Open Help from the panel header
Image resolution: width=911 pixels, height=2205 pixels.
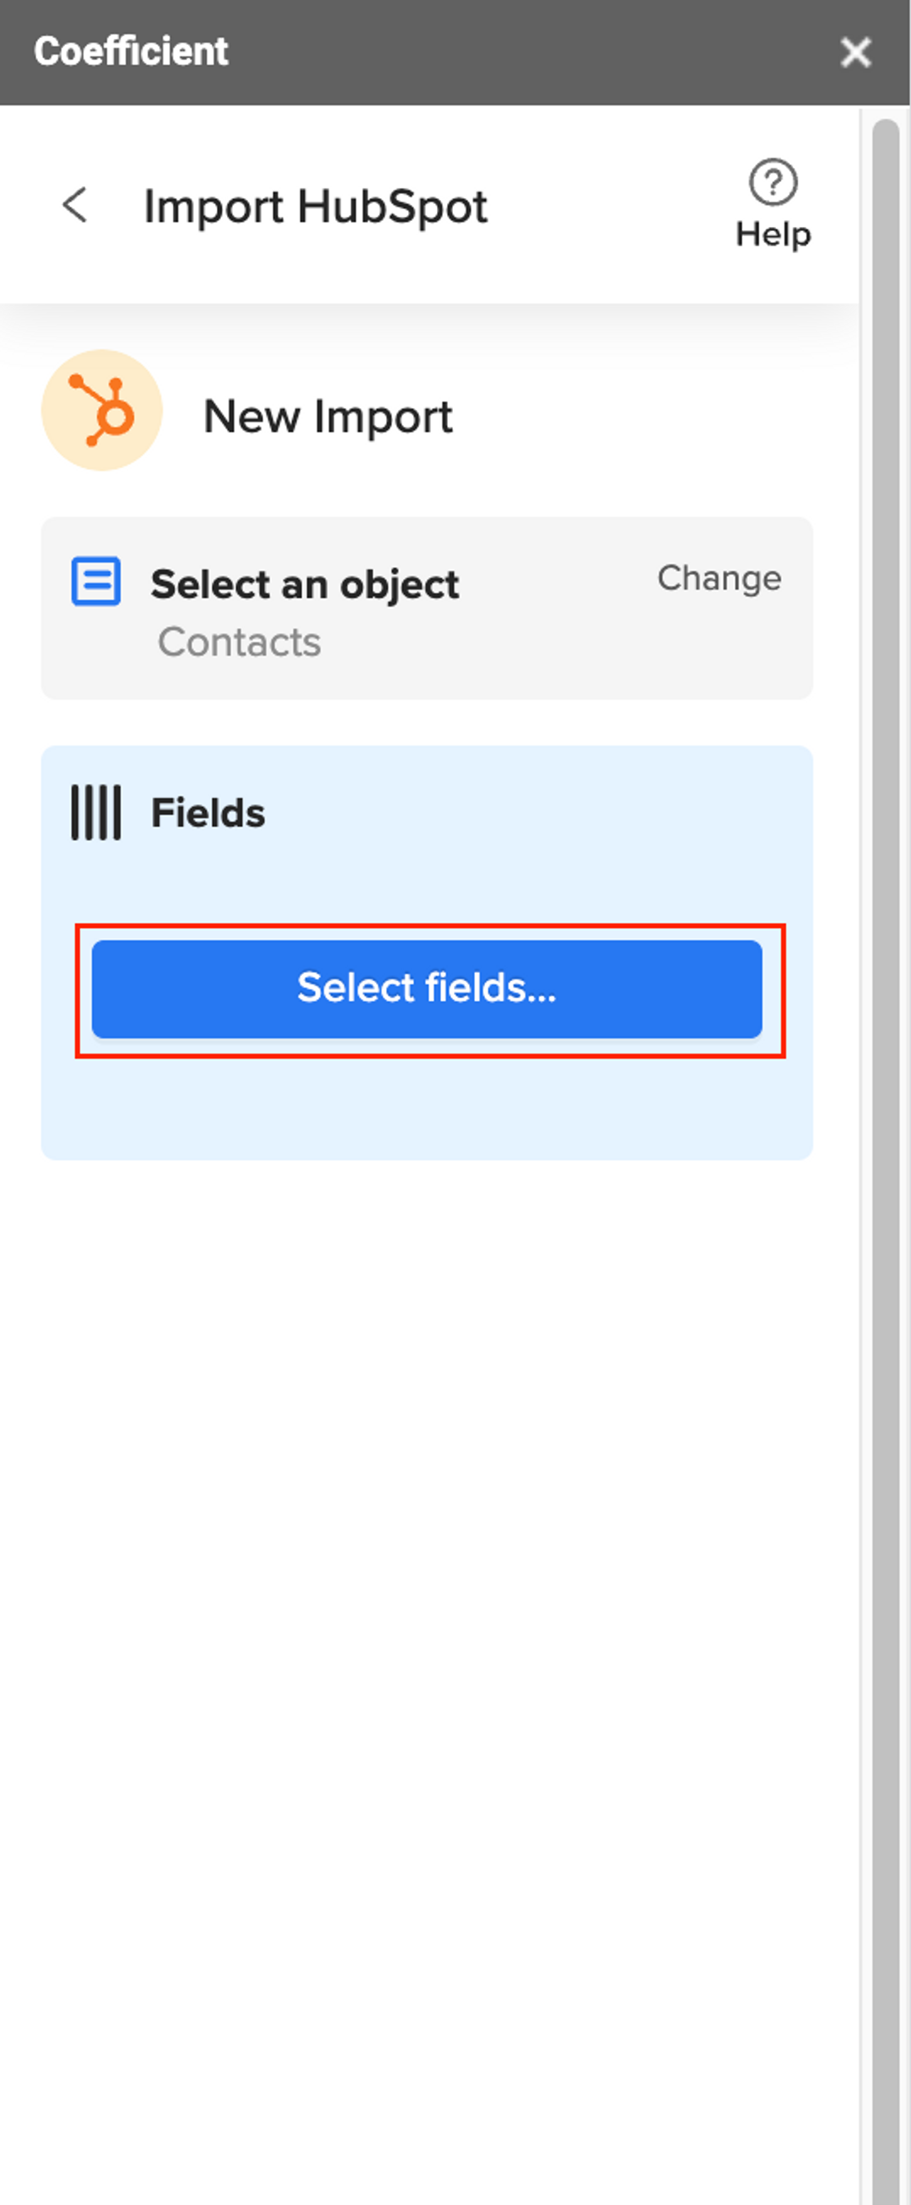[772, 206]
